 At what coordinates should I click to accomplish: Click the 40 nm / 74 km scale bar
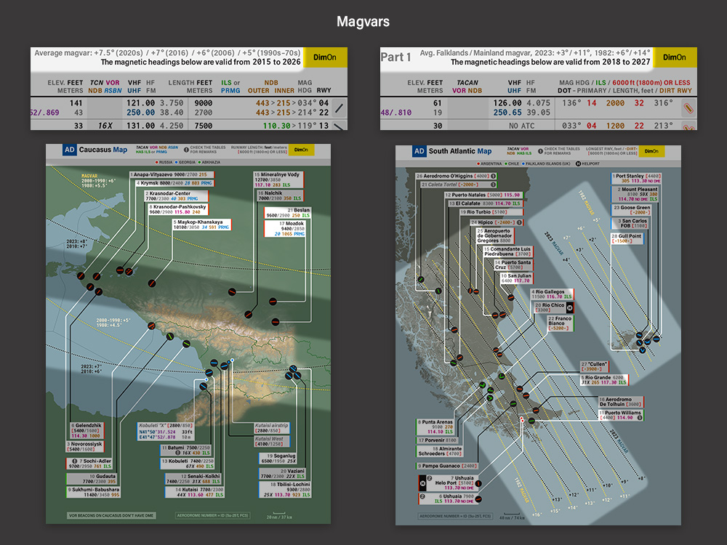tap(512, 516)
